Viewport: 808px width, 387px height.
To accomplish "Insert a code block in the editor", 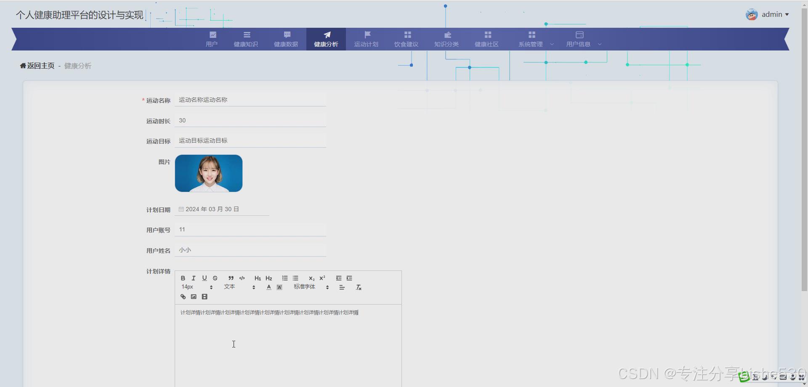I will 242,278.
